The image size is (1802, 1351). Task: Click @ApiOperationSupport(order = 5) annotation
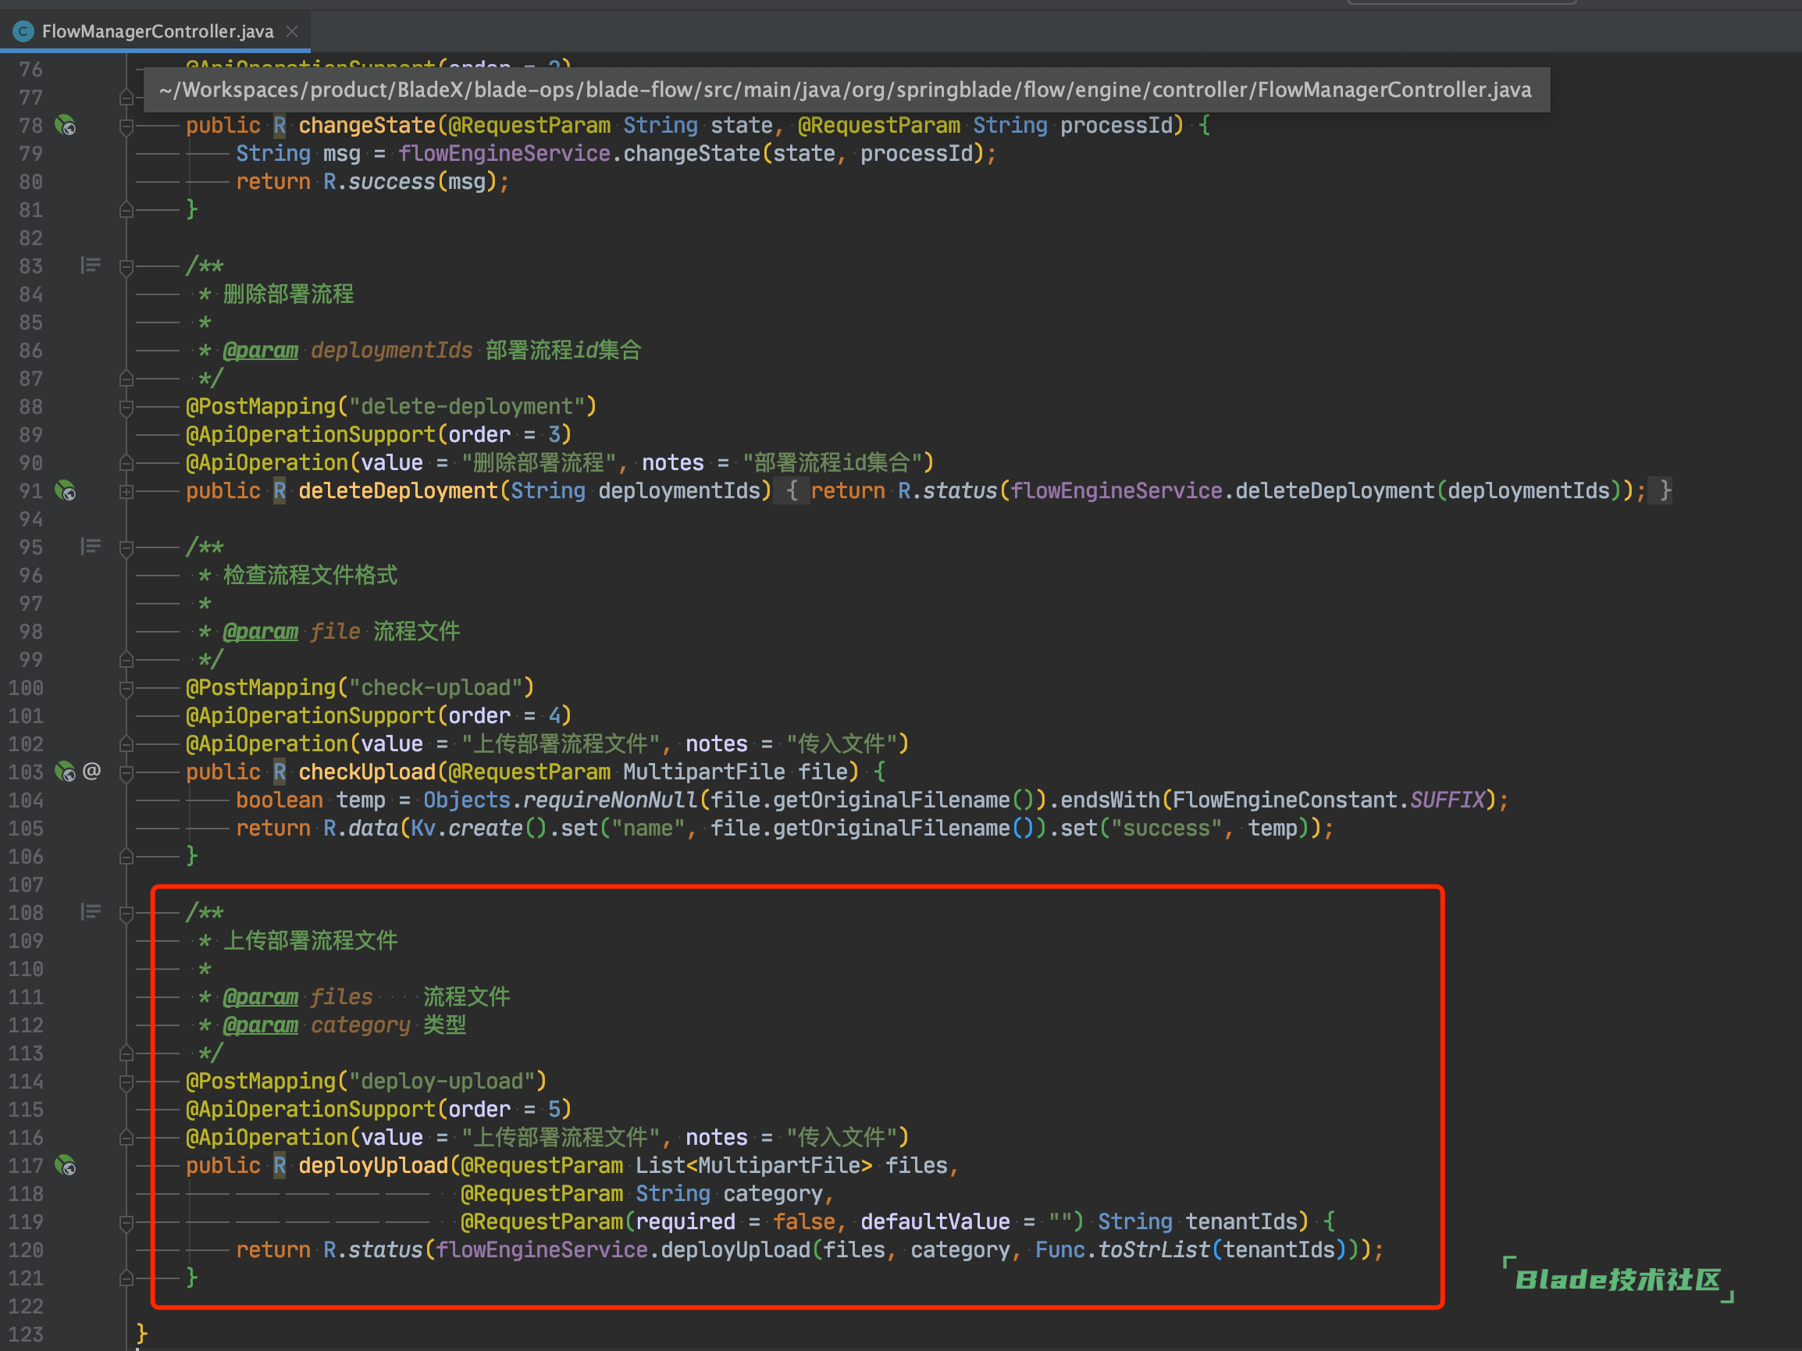[x=379, y=1109]
